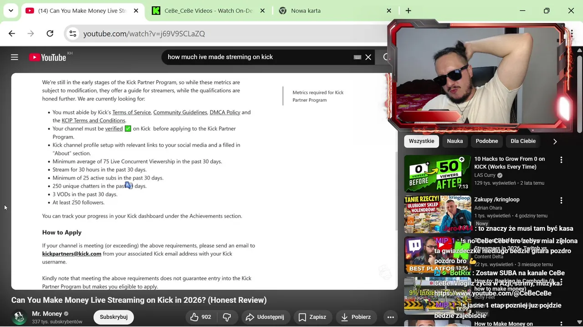Viewport: 583px width, 327px height.
Task: Clear the YouTube search box text
Action: point(368,57)
